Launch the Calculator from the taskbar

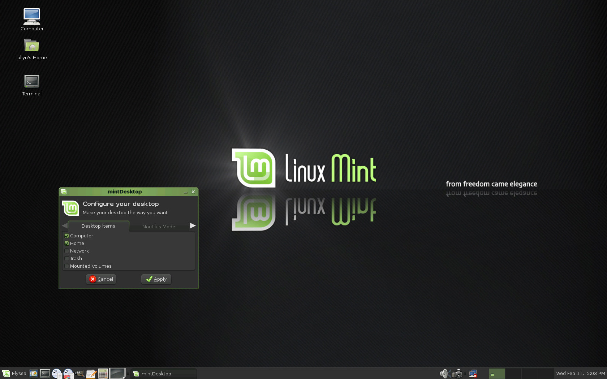coord(103,374)
